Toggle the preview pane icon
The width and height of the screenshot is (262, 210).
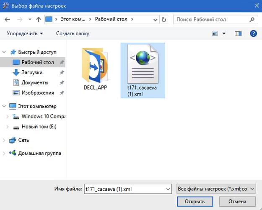pyautogui.click(x=239, y=33)
